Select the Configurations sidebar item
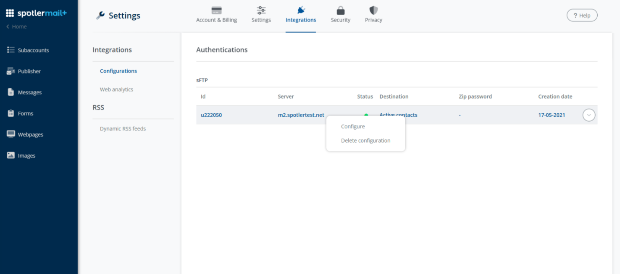 [x=118, y=71]
